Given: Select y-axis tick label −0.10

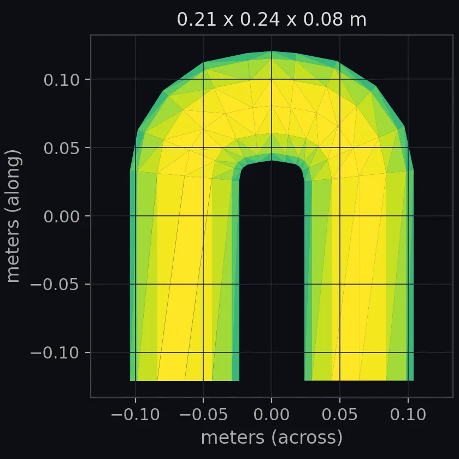Looking at the screenshot, I should pos(55,353).
